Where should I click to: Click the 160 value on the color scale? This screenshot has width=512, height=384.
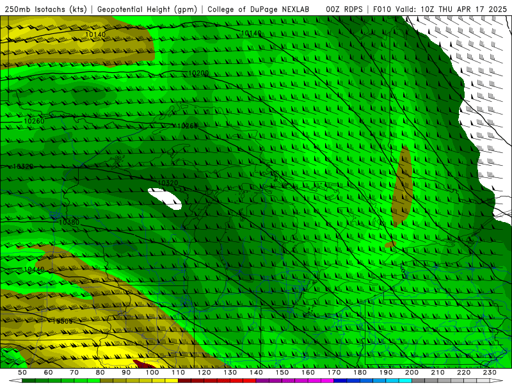(308, 372)
